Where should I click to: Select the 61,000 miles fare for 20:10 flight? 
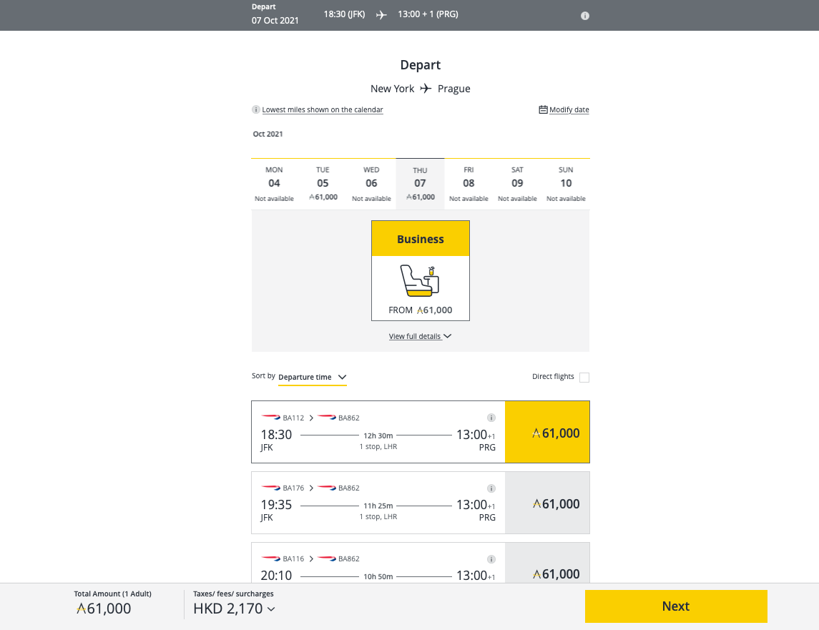coord(547,563)
